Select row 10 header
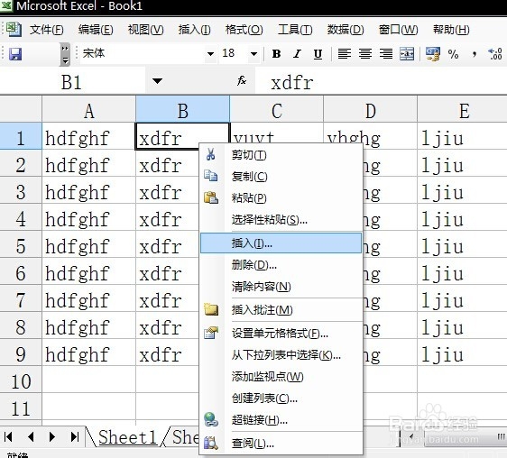Viewport: 507px width, 458px height. click(21, 380)
